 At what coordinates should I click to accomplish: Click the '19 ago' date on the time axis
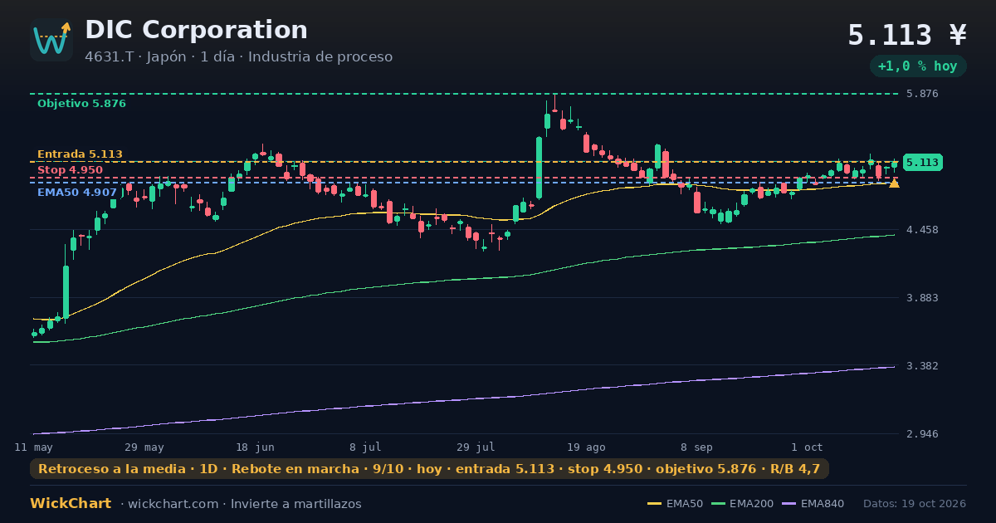[x=586, y=447]
